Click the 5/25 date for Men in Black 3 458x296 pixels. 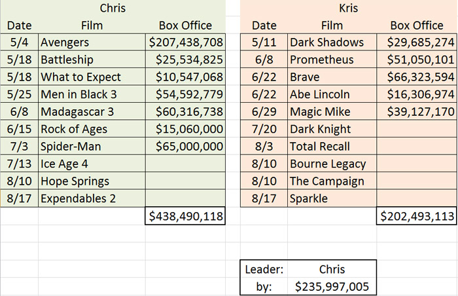pyautogui.click(x=19, y=94)
